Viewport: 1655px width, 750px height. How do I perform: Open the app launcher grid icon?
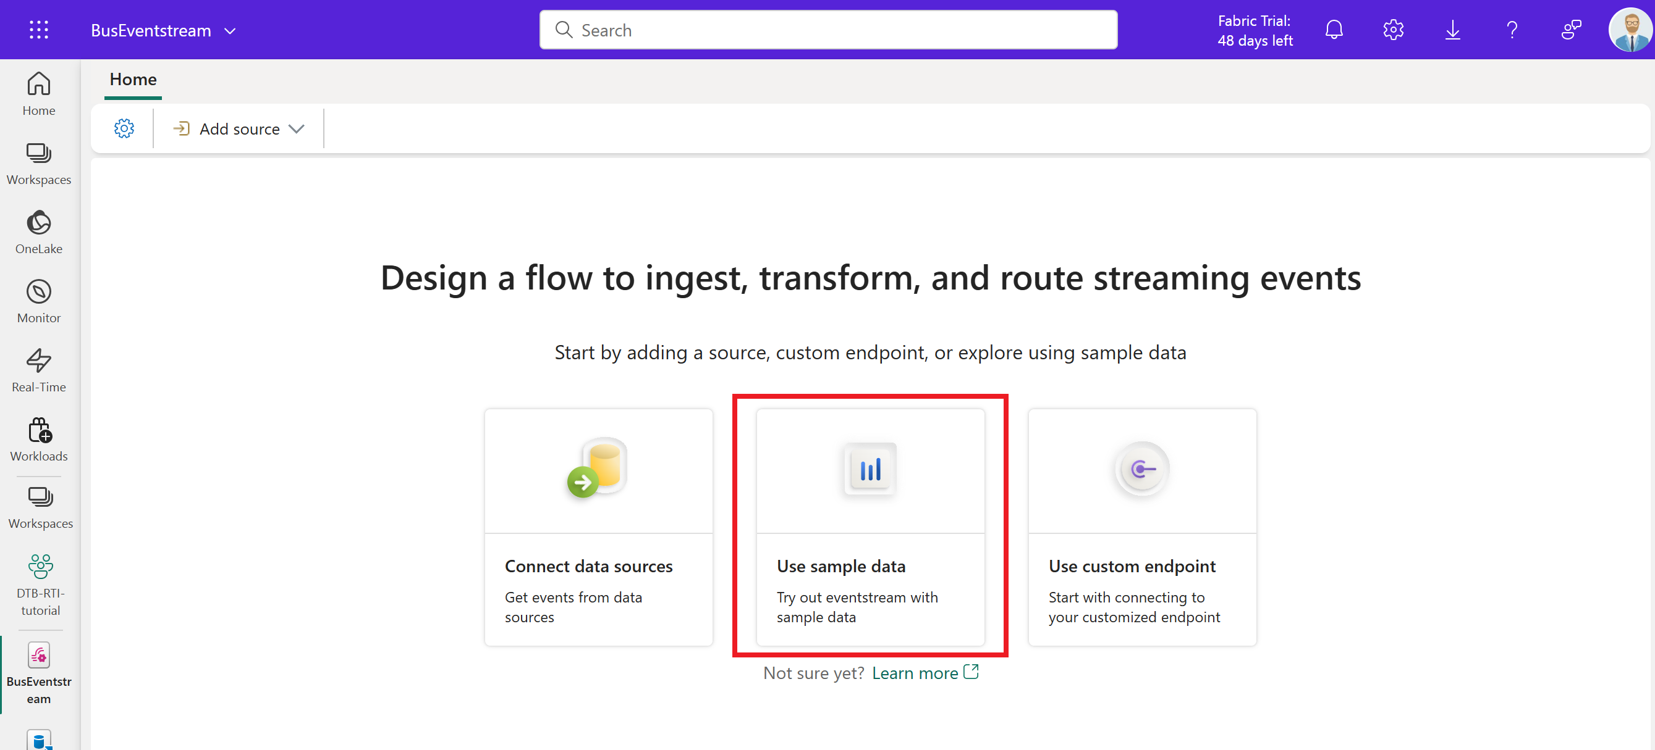(38, 30)
